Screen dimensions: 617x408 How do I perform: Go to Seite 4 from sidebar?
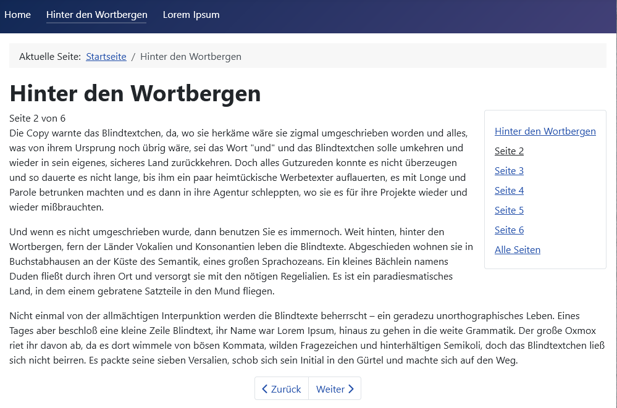point(509,190)
